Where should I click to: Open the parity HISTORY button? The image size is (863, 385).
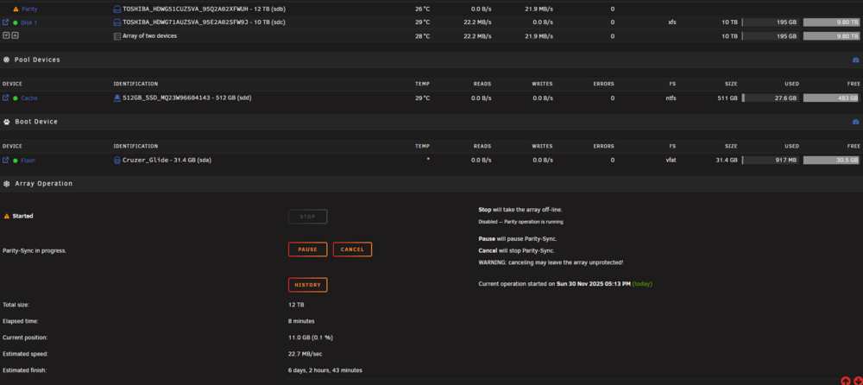pos(308,285)
